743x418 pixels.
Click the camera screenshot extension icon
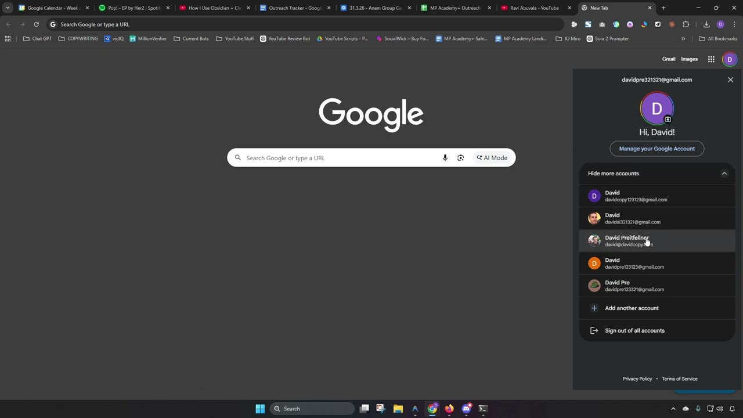click(602, 24)
